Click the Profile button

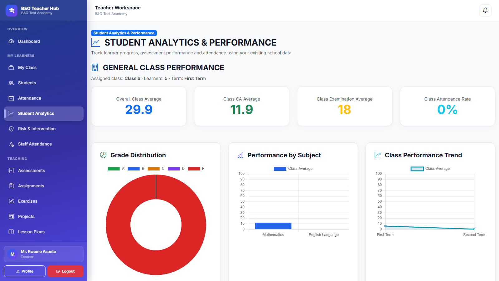[25, 271]
